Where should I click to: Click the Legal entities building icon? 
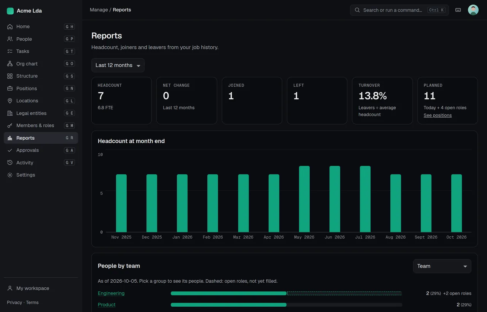(x=10, y=113)
